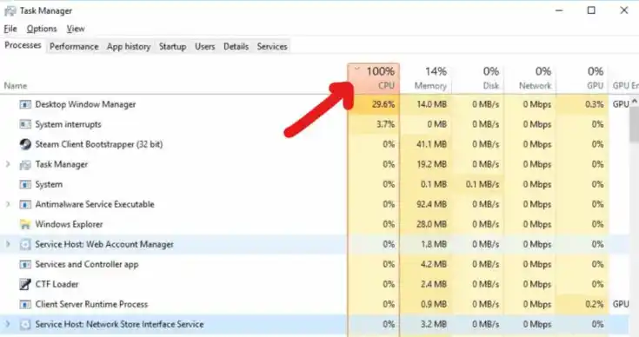Screen dimensions: 639x337
Task: Click the 41.1 MB memory value
Action: [x=431, y=144]
